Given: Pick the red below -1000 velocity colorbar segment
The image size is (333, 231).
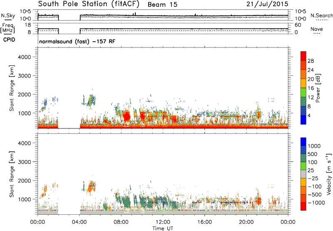Looking at the screenshot, I should click(x=303, y=206).
